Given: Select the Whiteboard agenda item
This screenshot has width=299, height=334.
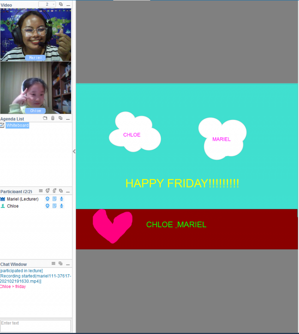Looking at the screenshot, I should click(x=17, y=125).
